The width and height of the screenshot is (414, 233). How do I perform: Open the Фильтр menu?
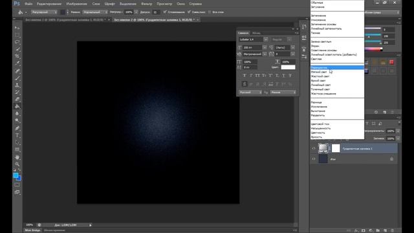pos(147,4)
